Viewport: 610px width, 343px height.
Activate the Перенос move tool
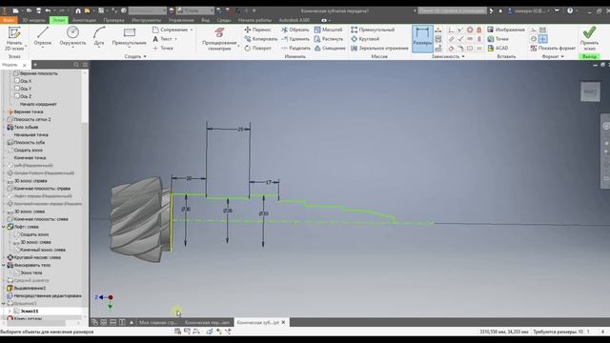pyautogui.click(x=257, y=30)
